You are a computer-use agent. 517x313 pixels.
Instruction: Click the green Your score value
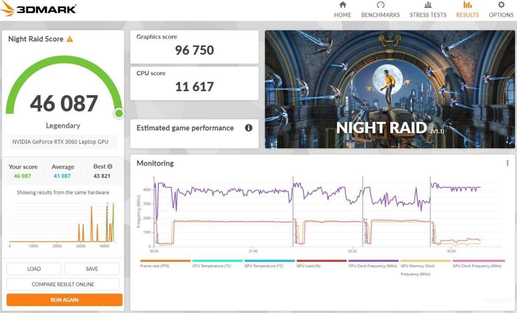click(x=22, y=176)
